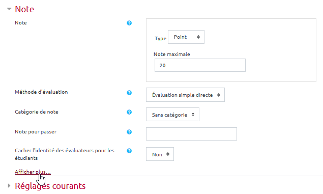Image resolution: width=323 pixels, height=194 pixels.
Task: Open the Sans catégorie dropdown
Action: click(172, 115)
